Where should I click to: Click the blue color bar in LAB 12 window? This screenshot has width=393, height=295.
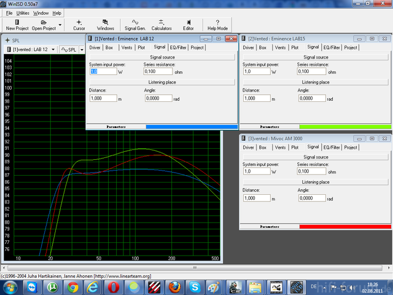click(x=191, y=127)
